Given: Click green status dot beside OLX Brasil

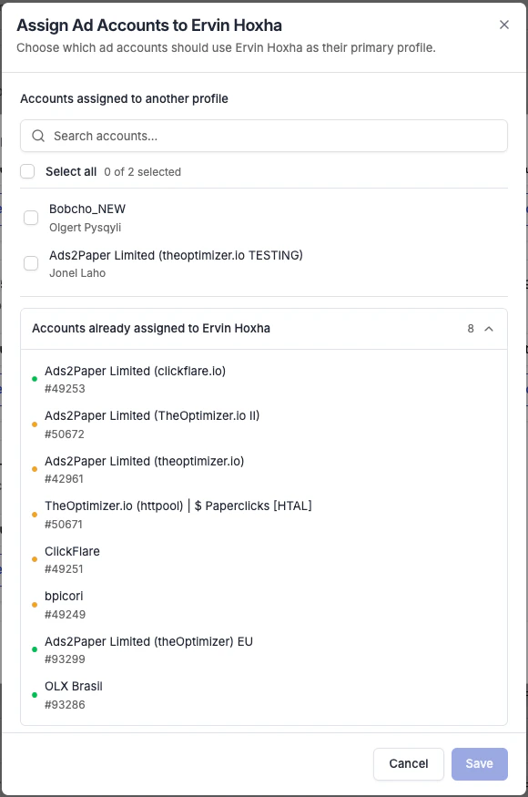Looking at the screenshot, I should point(35,695).
